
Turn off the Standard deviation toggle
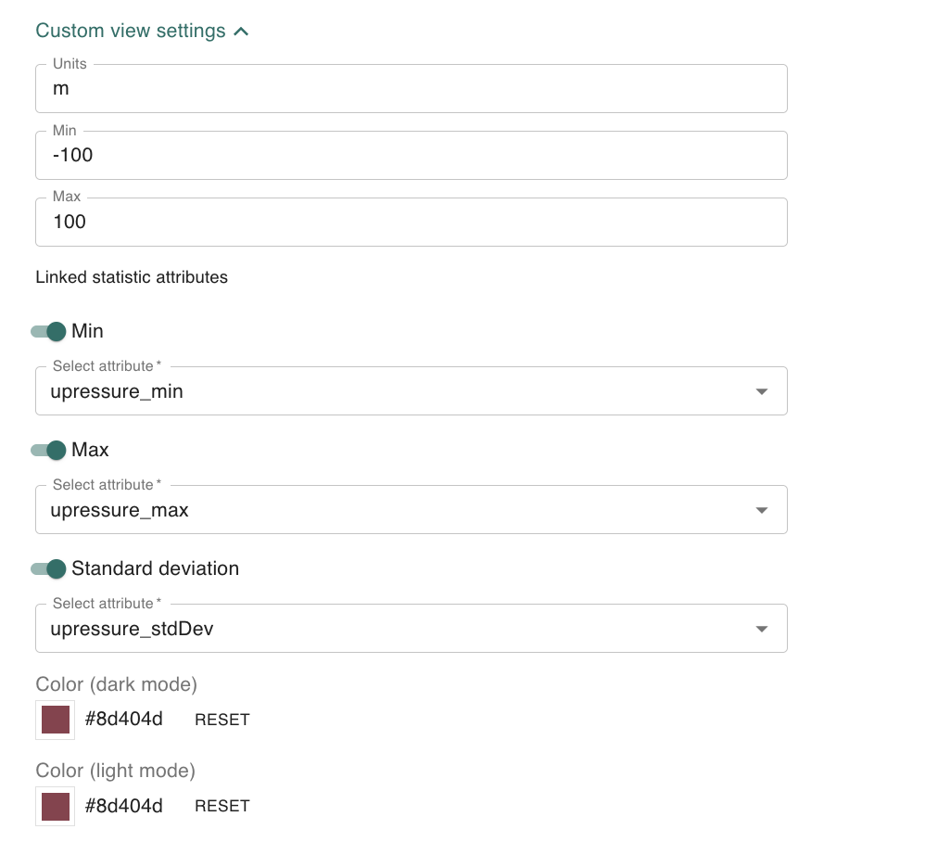pos(49,568)
